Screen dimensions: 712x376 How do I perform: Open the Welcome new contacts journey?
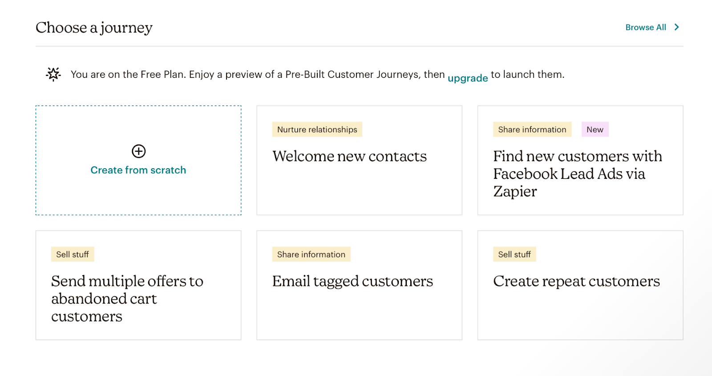(x=349, y=156)
